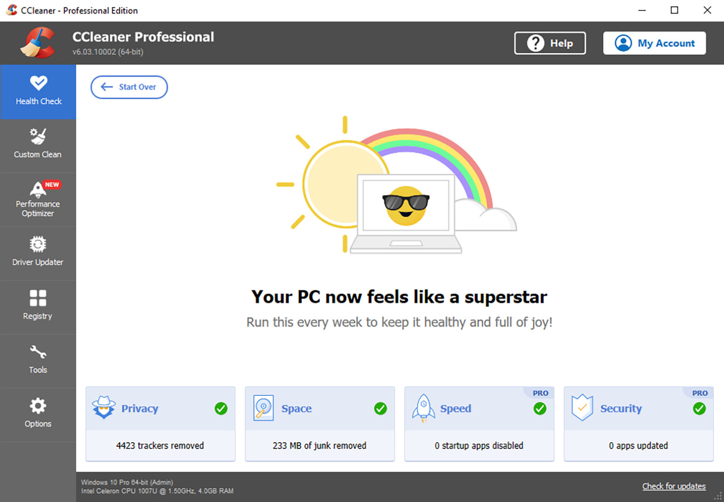This screenshot has width=724, height=502.
Task: Click '0 apps updated' text
Action: point(638,446)
